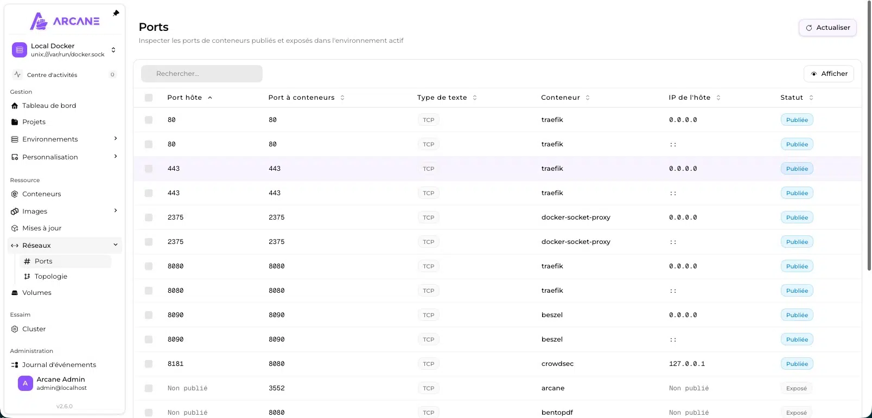872x418 pixels.
Task: Check the beszel 8090 0.0.0.0 row
Action: tap(149, 315)
